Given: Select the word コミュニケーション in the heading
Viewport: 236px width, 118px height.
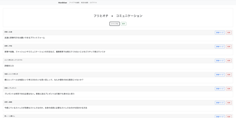Looking at the screenshot, I should [x=129, y=16].
